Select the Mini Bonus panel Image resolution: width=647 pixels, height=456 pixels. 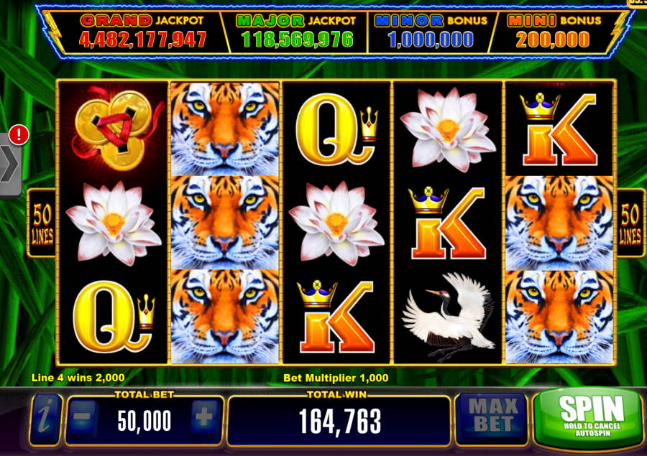[554, 32]
